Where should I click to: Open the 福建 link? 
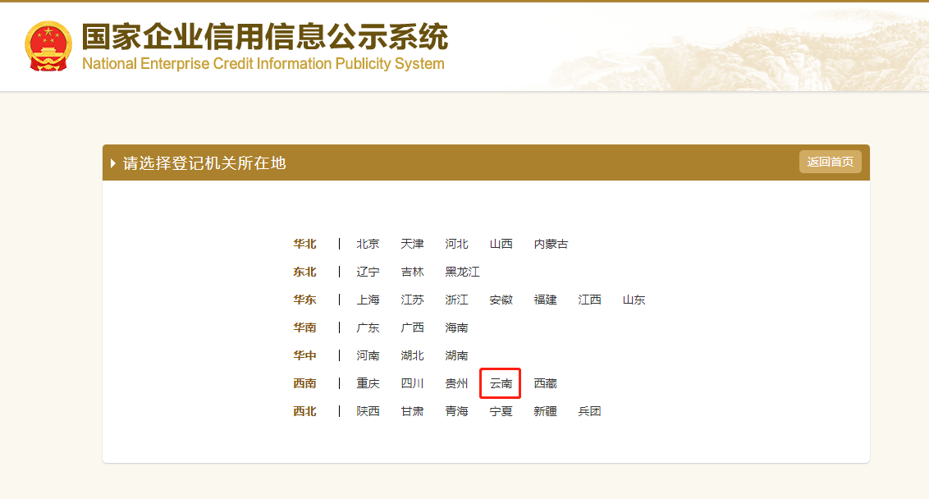pos(546,300)
